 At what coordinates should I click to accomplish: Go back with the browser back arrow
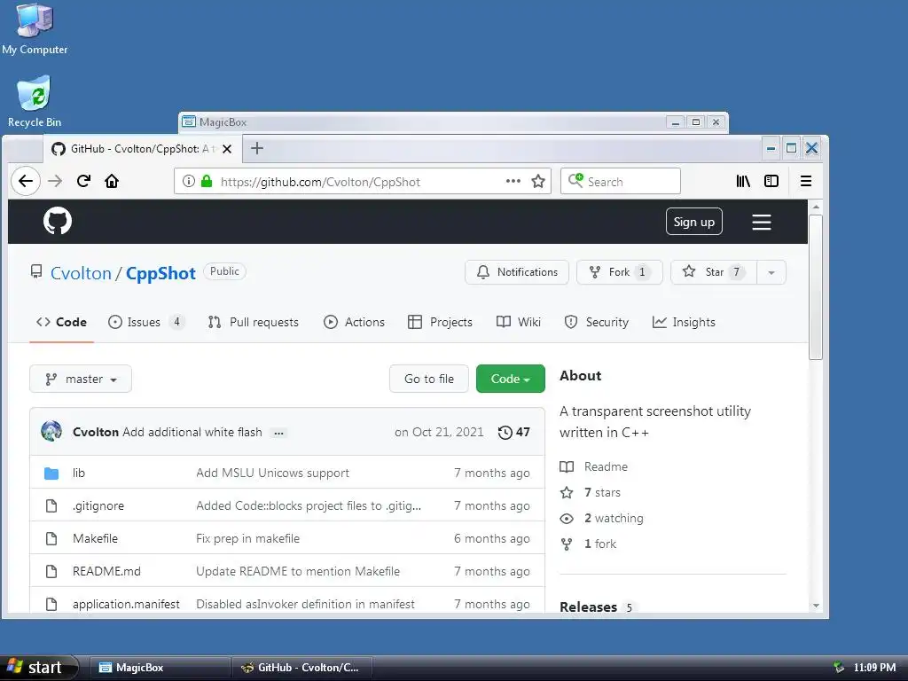26,181
